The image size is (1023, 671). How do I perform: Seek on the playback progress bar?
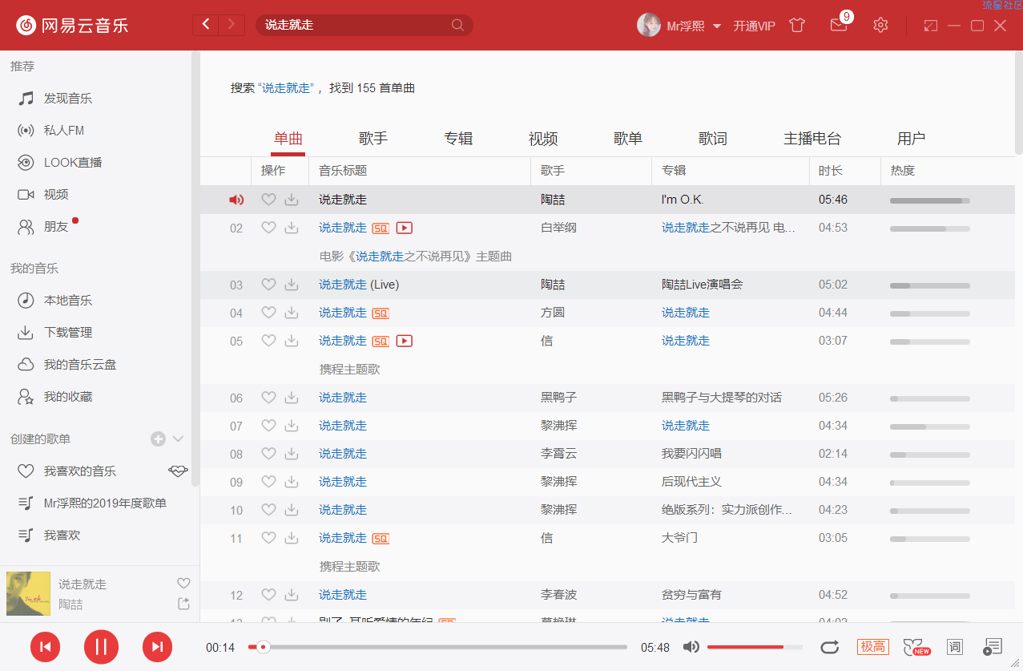tap(437, 647)
